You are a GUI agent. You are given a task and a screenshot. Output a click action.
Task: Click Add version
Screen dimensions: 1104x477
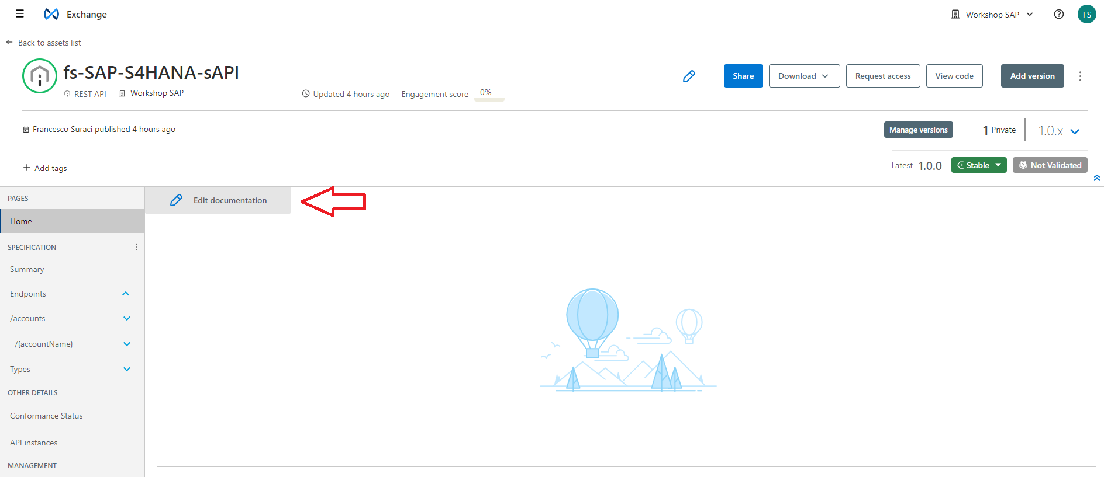[1033, 76]
